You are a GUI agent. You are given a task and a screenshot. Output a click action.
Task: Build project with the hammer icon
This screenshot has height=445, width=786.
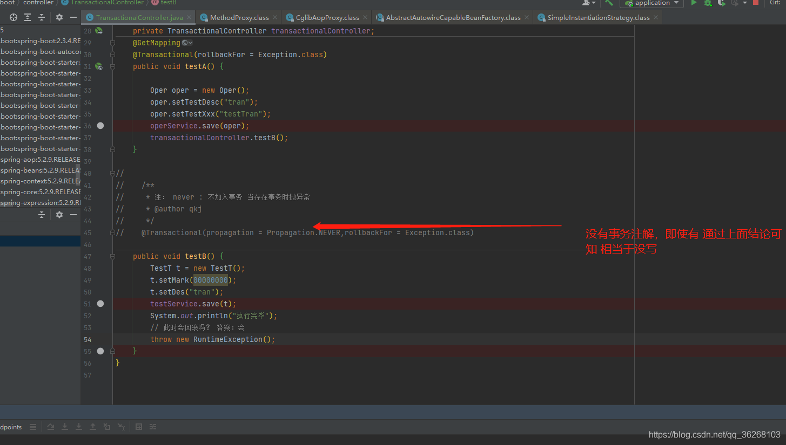(609, 3)
